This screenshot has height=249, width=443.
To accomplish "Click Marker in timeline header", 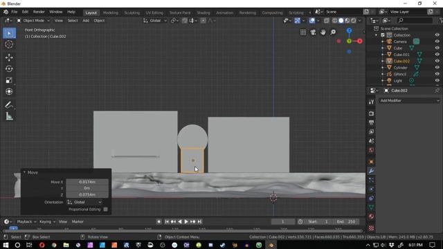I will pos(78,221).
